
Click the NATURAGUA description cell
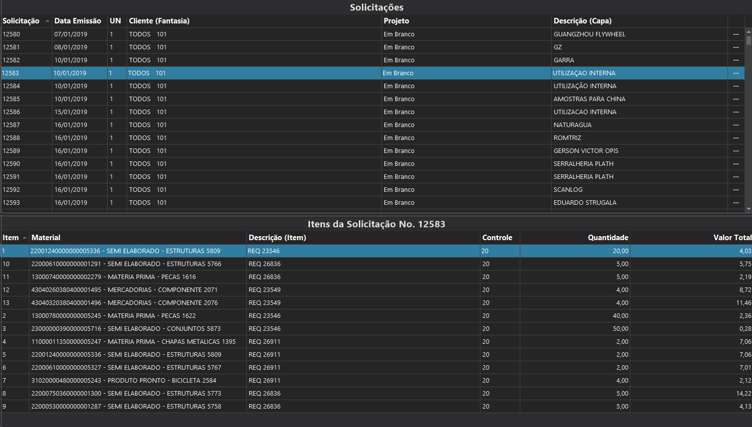(x=639, y=125)
